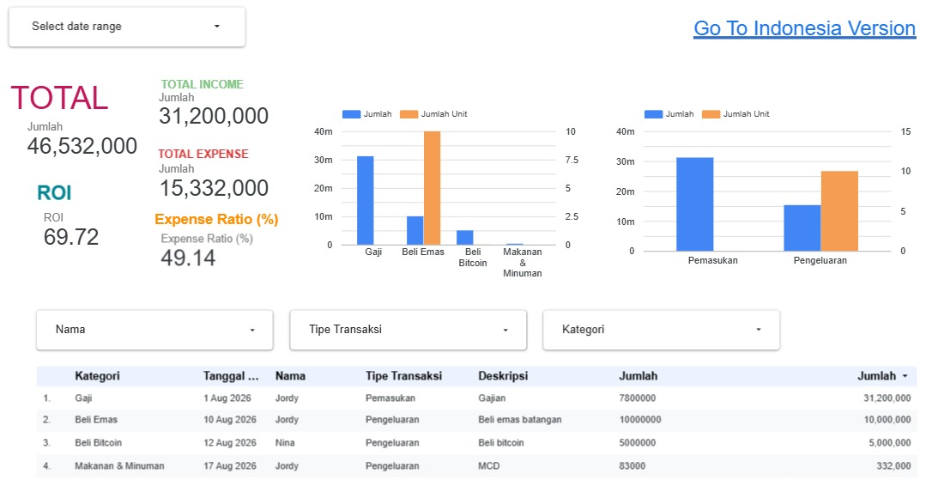Click the Beli bitcoin description cell
932x486 pixels.
point(501,442)
